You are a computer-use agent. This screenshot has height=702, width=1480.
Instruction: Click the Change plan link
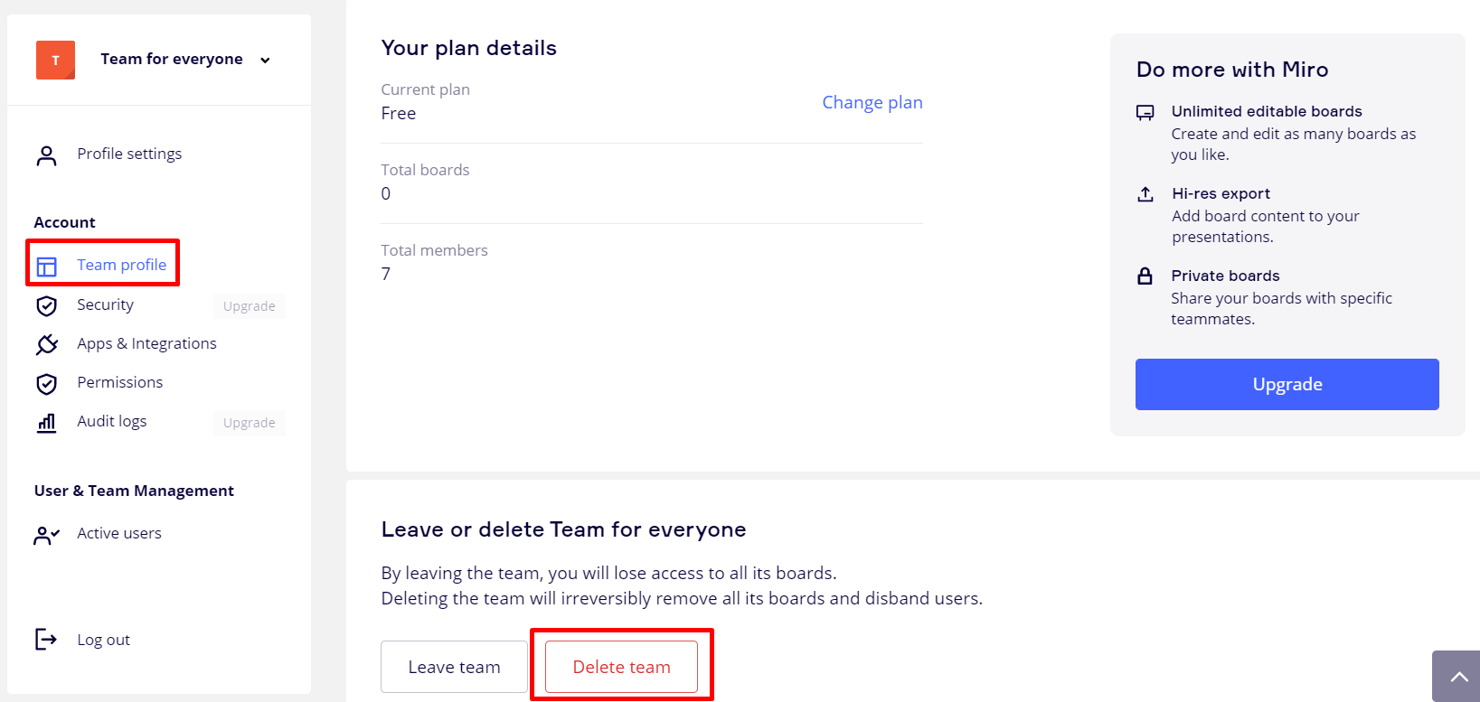tap(872, 102)
